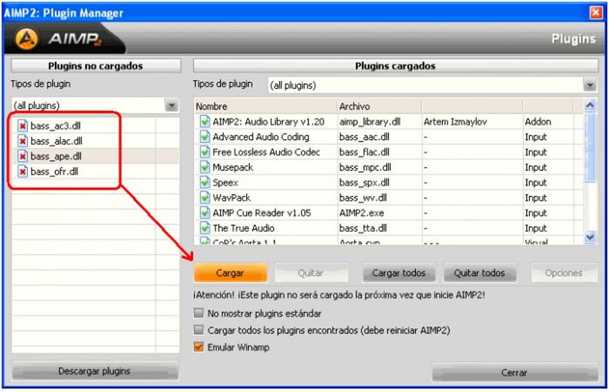The height and width of the screenshot is (392, 609).
Task: Sort list by Nombre column header
Action: coord(266,106)
